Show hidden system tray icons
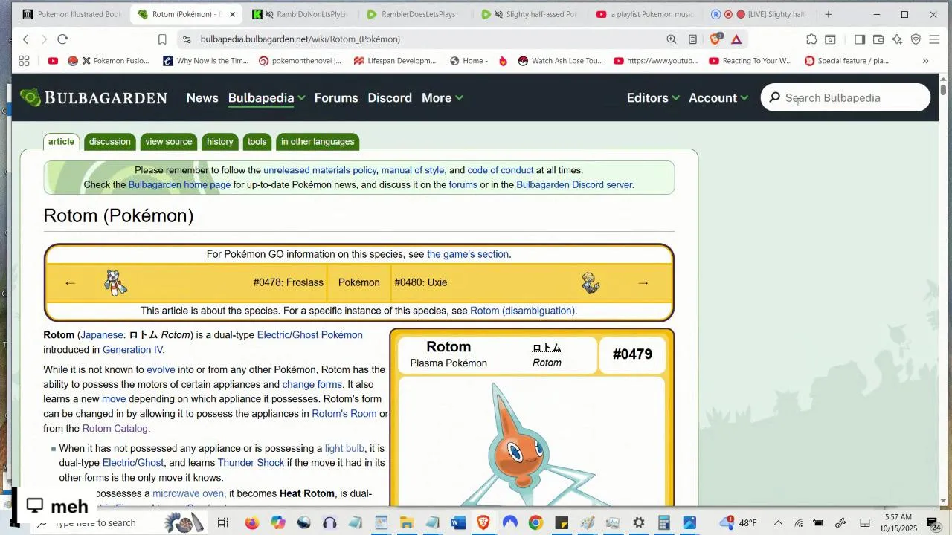 tap(778, 523)
